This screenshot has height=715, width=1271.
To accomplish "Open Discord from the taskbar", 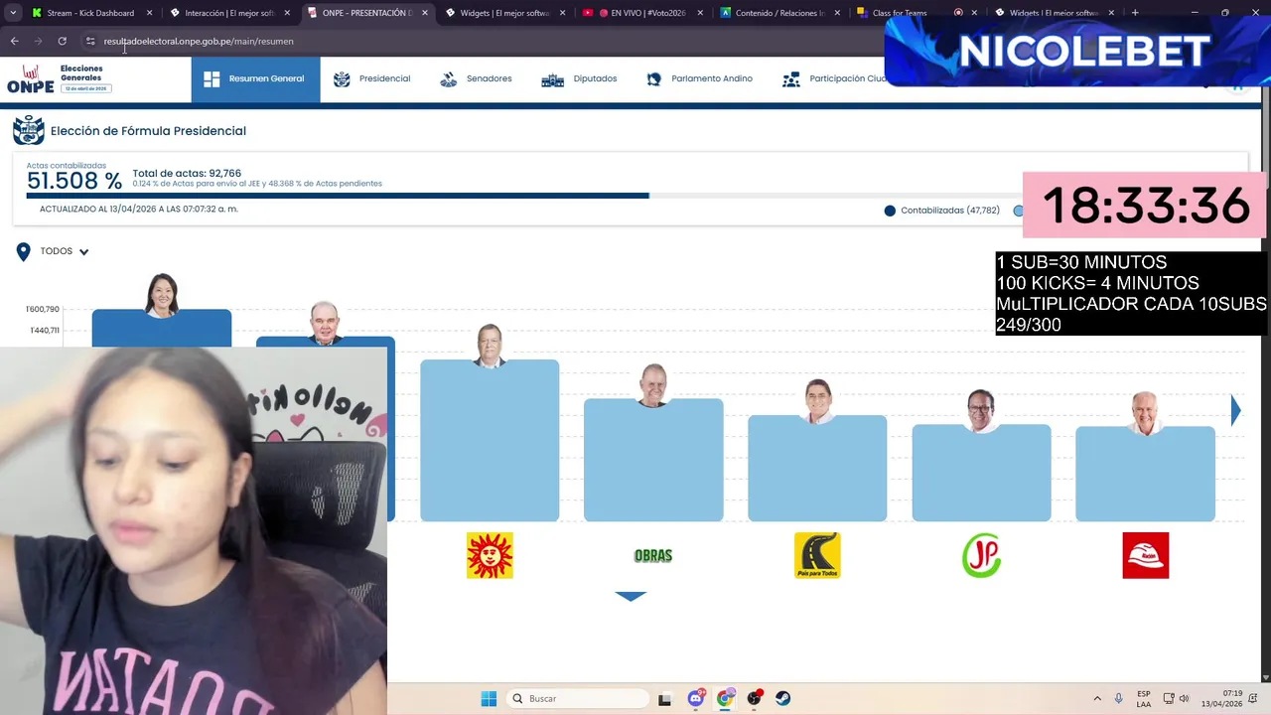I will 696,699.
